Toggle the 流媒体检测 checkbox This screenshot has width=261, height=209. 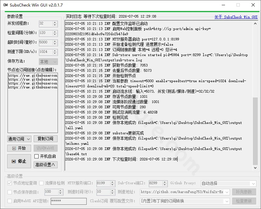(x=41, y=183)
